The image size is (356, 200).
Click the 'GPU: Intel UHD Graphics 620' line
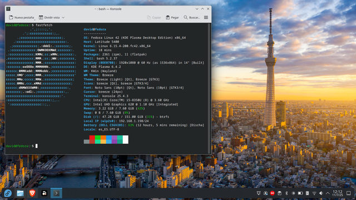coord(131,104)
